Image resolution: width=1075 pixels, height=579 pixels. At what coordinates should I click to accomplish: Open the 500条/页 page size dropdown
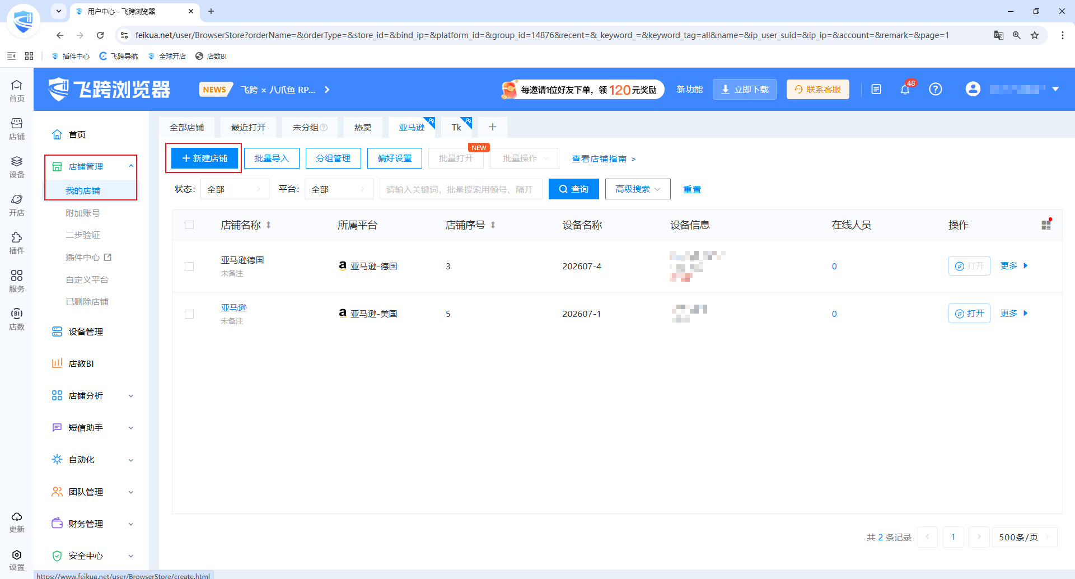pos(1024,537)
